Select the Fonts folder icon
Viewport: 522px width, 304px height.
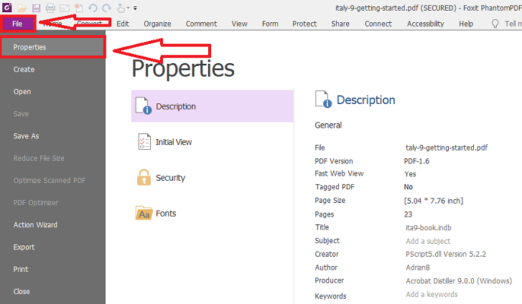click(144, 213)
